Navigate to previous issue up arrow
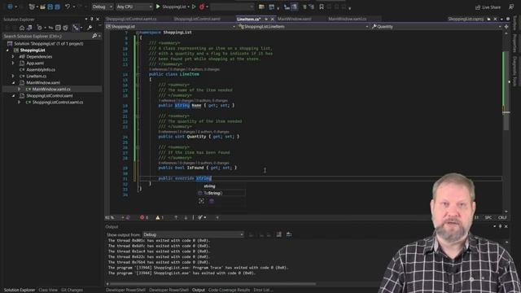 point(176,217)
